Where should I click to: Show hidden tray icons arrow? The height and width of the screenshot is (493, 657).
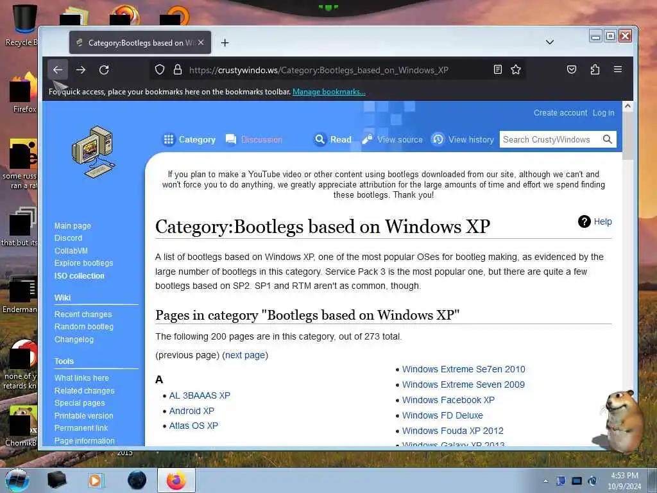tap(545, 481)
